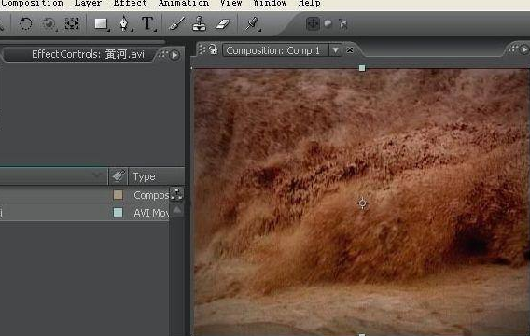Open Composition panel options arrow

(x=523, y=49)
